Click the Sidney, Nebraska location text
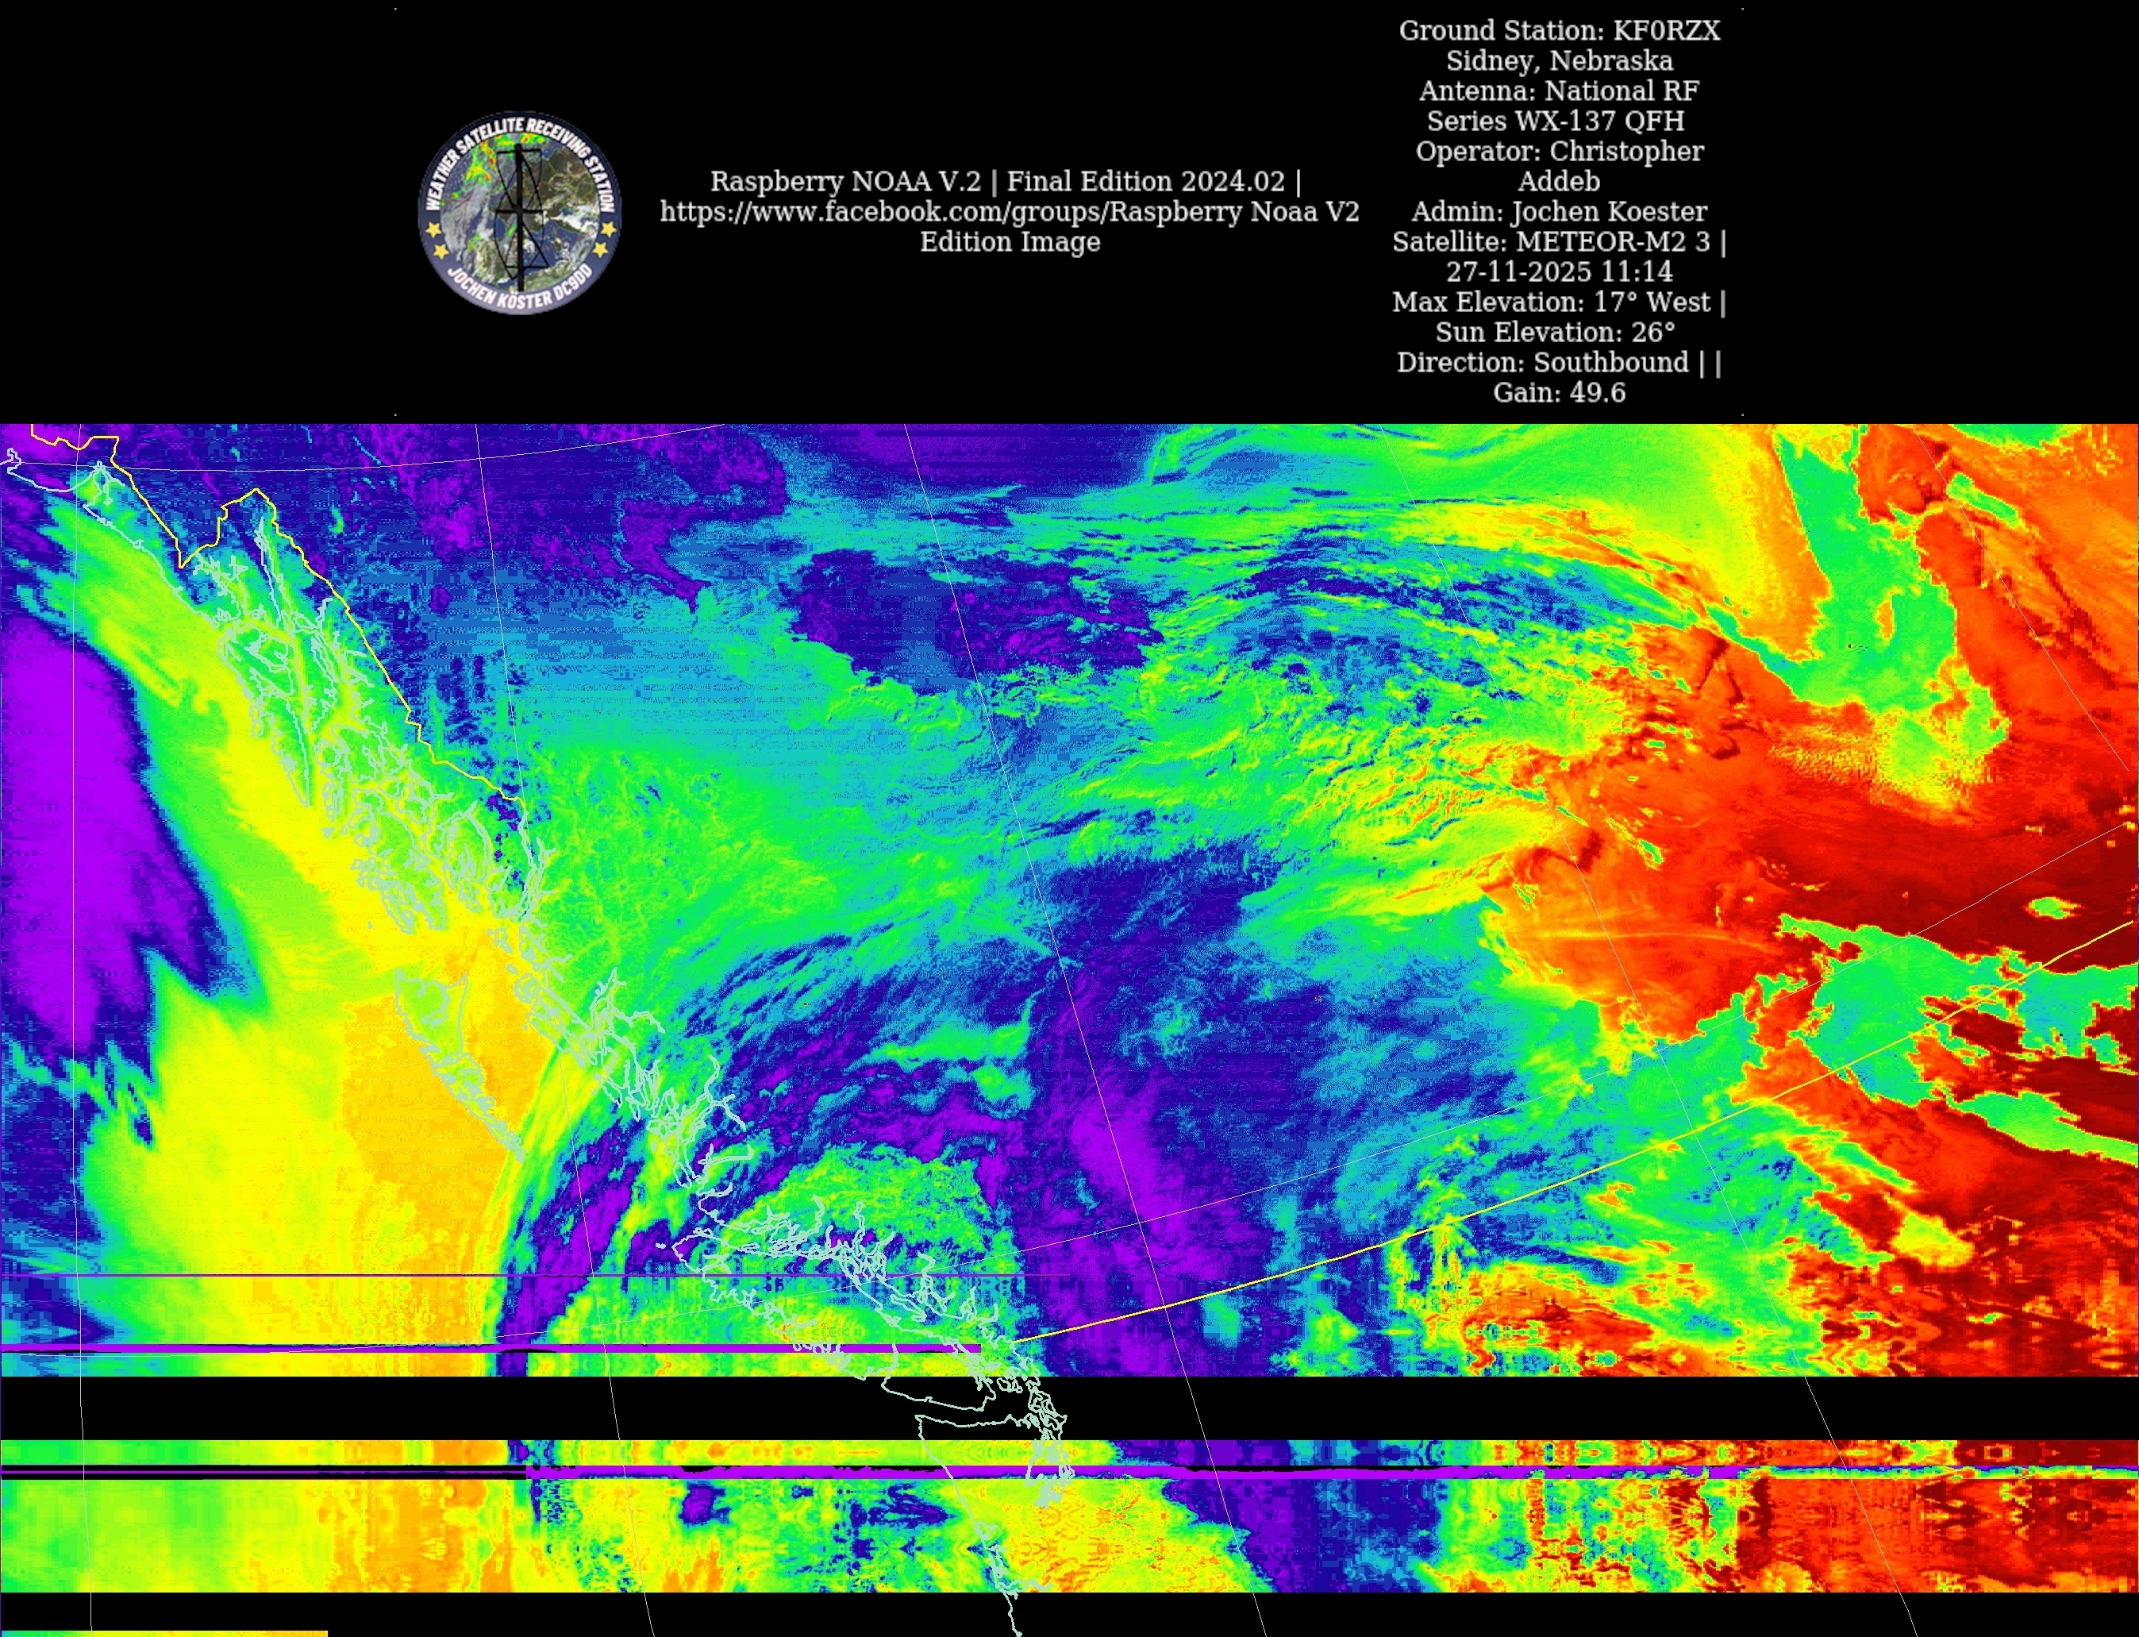Viewport: 2139px width, 1637px height. pos(1559,60)
